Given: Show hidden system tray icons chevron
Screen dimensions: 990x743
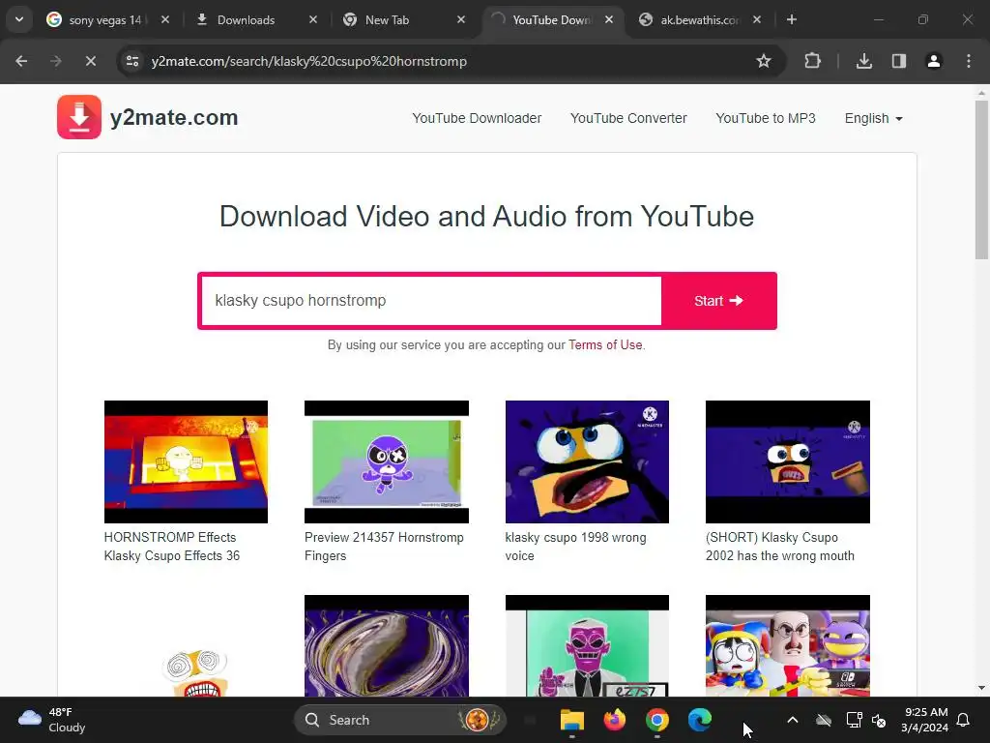Looking at the screenshot, I should [793, 720].
